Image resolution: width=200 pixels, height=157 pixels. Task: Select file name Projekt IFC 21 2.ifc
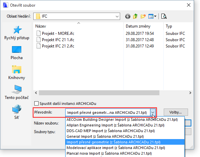pyautogui.click(x=58, y=46)
